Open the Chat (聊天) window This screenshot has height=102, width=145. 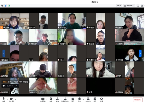click(x=73, y=99)
